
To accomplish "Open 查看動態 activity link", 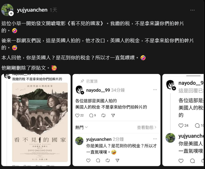I will pos(147,127).
